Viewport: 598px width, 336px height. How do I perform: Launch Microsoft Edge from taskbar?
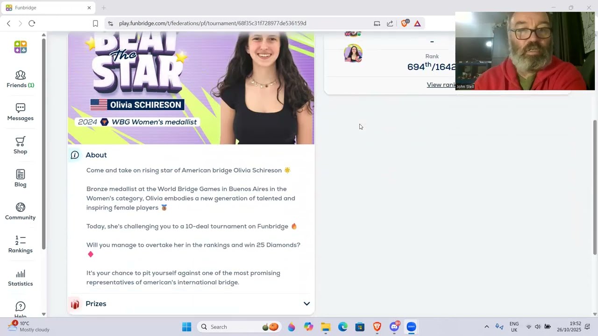pos(343,327)
